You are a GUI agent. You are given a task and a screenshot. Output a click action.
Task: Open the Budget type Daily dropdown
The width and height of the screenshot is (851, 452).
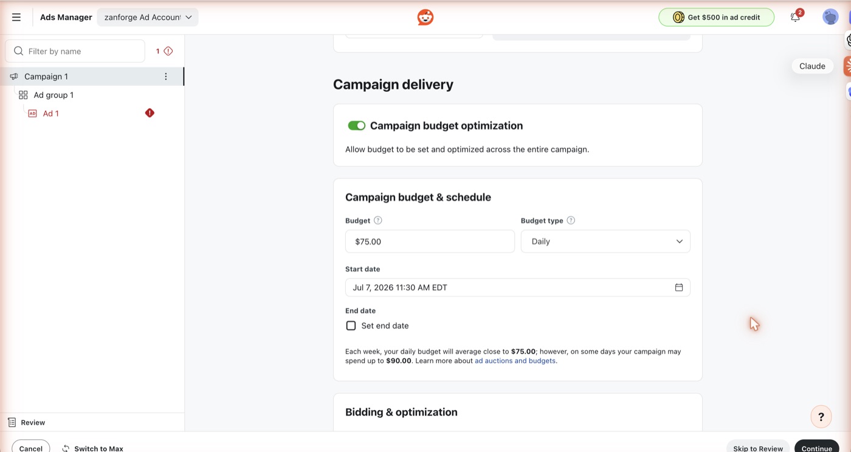[x=605, y=242]
